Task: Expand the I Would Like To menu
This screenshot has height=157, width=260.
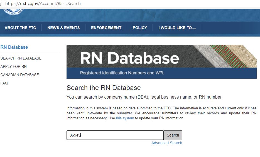Action: (177, 28)
